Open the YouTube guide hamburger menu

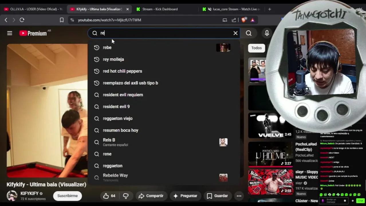(x=9, y=33)
